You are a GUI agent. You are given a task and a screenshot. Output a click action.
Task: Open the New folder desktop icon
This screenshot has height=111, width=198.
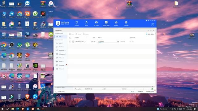4,25
